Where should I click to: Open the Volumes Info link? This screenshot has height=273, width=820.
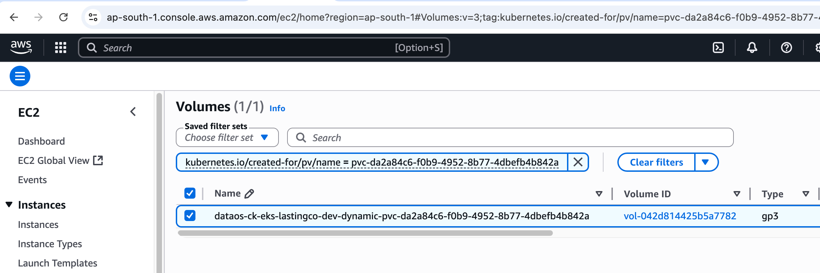[277, 108]
